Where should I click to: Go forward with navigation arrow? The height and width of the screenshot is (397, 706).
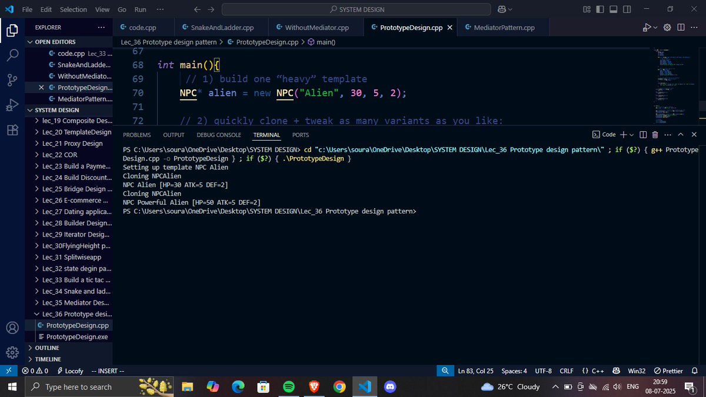[x=211, y=9]
